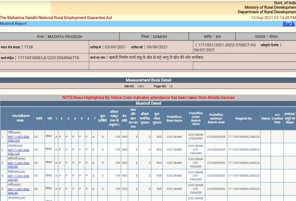Click the Measurement Book Detail header
Viewport: 296px width, 201px height.
(148, 80)
